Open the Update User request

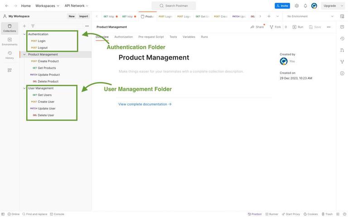point(43,108)
